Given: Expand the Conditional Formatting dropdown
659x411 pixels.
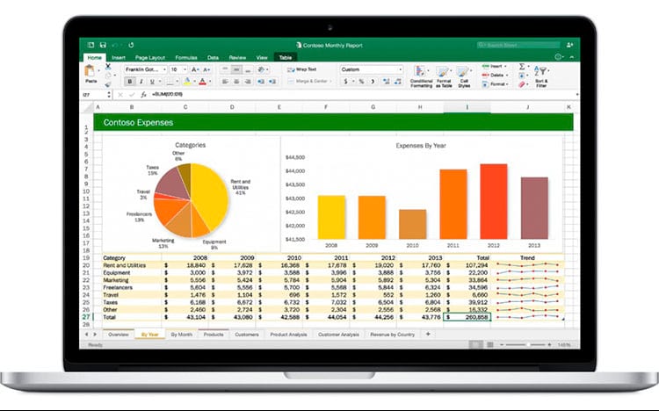Looking at the screenshot, I should coord(428,70).
